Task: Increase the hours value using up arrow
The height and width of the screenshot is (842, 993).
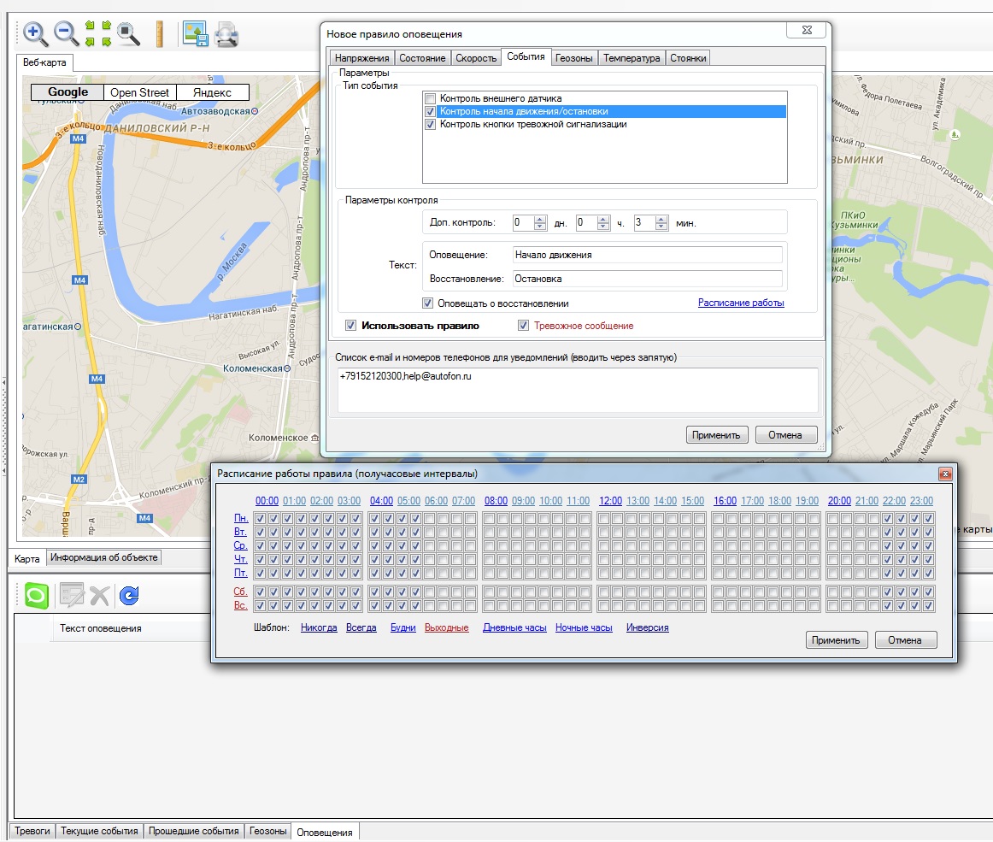Action: point(604,219)
